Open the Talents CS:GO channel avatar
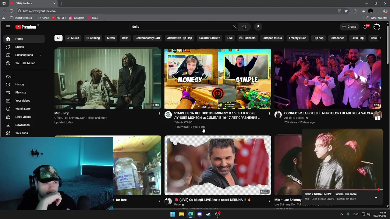The width and height of the screenshot is (390, 219). 168,115
